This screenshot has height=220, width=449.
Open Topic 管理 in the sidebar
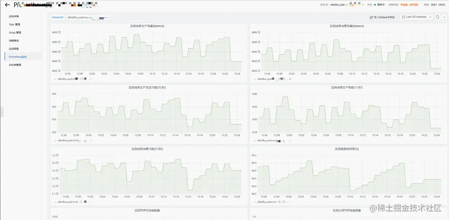click(x=15, y=24)
